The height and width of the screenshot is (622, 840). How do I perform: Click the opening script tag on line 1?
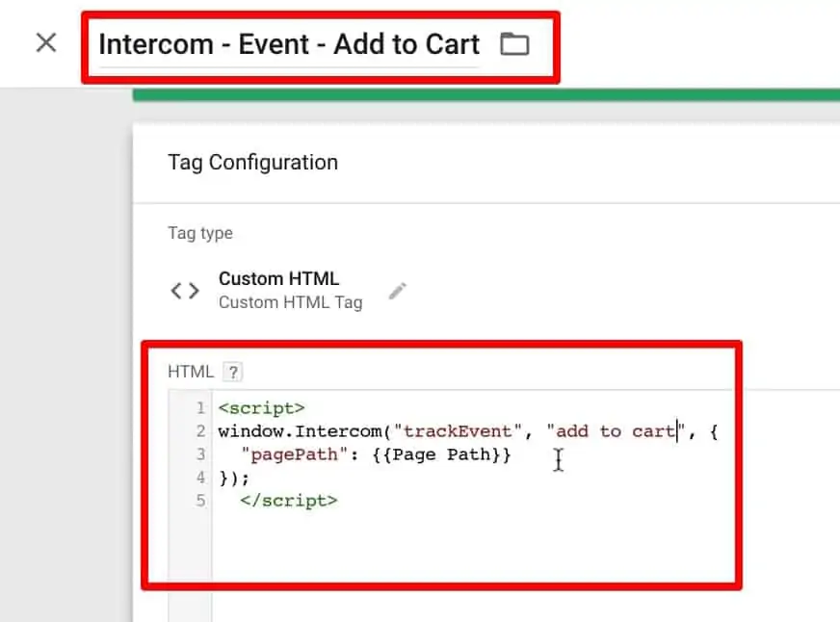(260, 407)
